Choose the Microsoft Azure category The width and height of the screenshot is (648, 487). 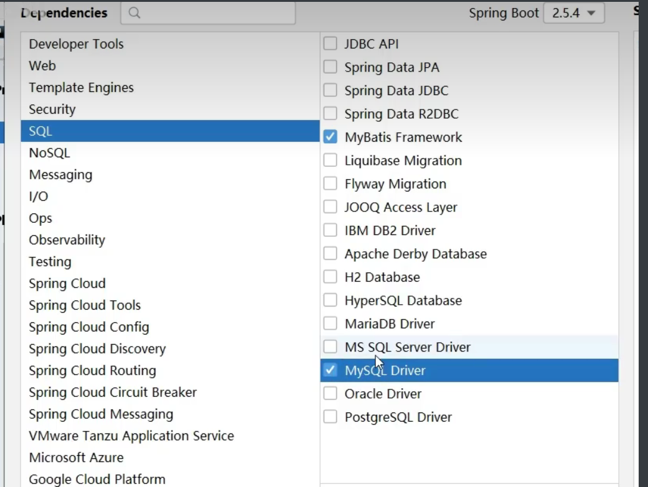click(x=76, y=458)
